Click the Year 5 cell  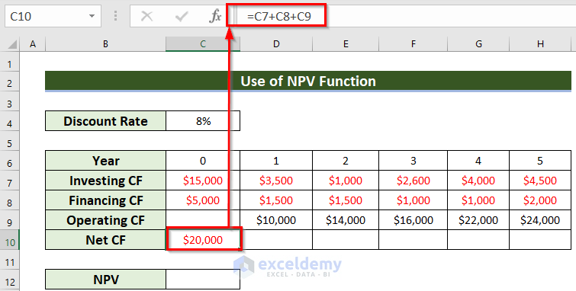click(540, 161)
